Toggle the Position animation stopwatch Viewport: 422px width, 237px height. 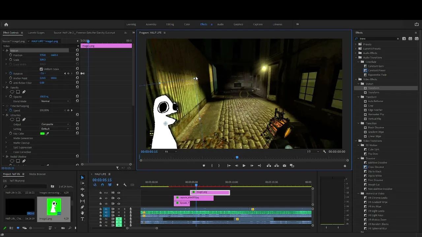point(11,55)
